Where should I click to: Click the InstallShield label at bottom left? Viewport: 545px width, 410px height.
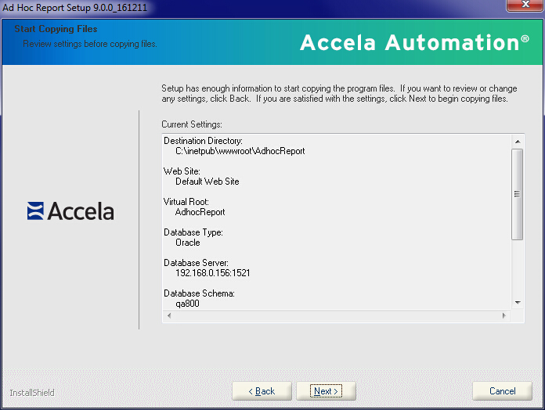click(x=32, y=392)
